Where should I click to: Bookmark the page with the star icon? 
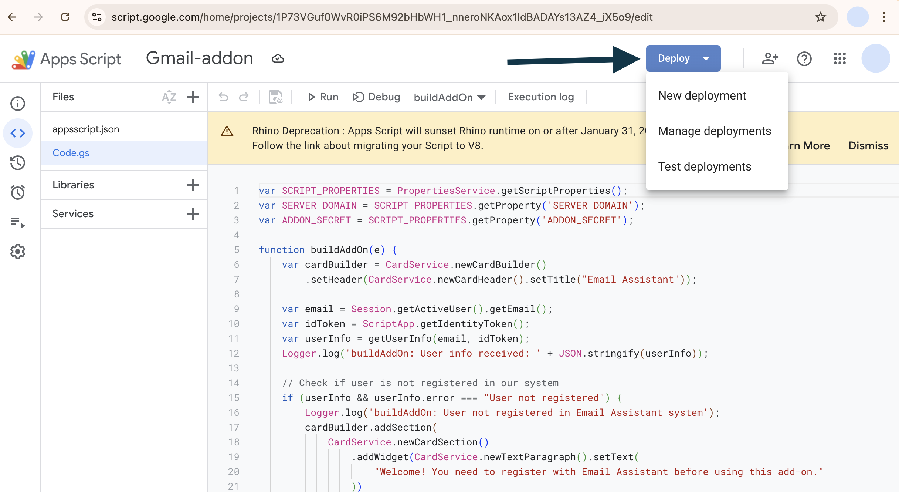coord(821,17)
